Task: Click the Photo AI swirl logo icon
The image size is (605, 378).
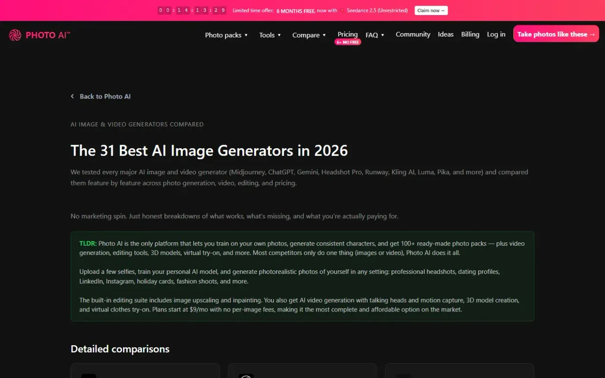Action: (x=15, y=35)
